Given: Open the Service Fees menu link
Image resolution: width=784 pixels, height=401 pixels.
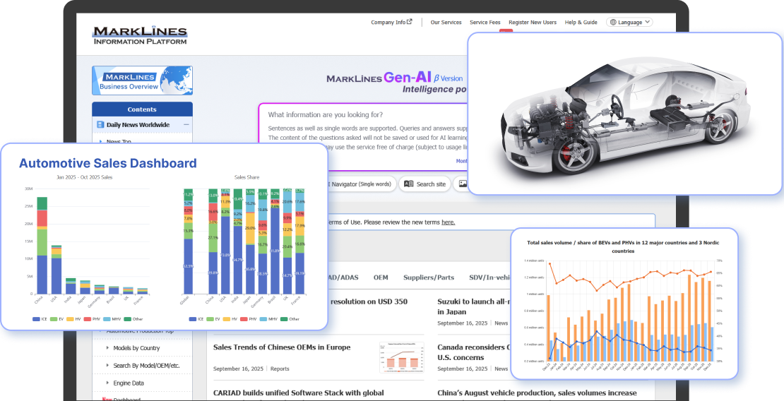Looking at the screenshot, I should pyautogui.click(x=485, y=23).
